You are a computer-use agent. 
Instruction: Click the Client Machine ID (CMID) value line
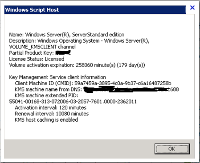[93, 83]
